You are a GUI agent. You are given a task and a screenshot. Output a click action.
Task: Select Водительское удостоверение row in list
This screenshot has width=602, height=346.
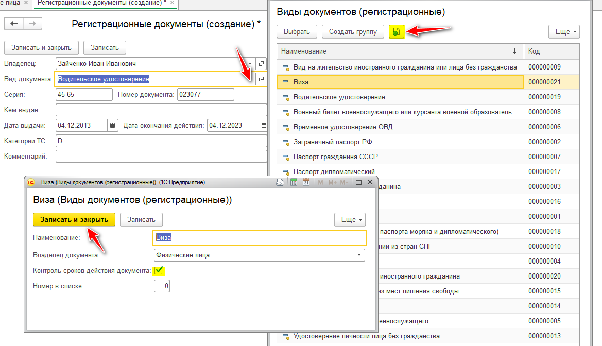[x=339, y=97]
